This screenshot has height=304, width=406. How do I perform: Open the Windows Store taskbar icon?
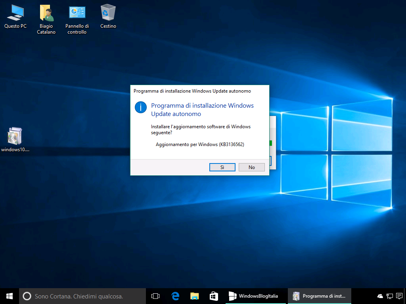(x=214, y=296)
